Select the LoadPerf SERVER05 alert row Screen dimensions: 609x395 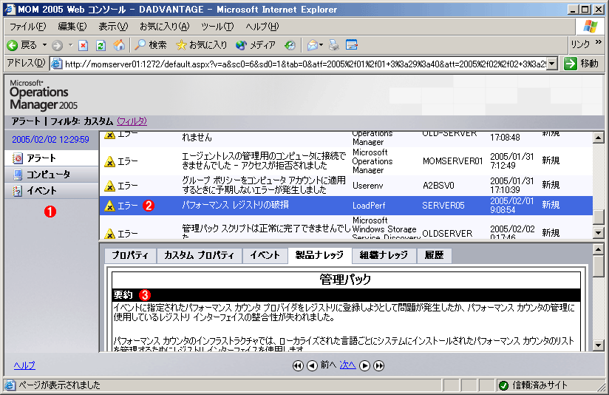346,206
